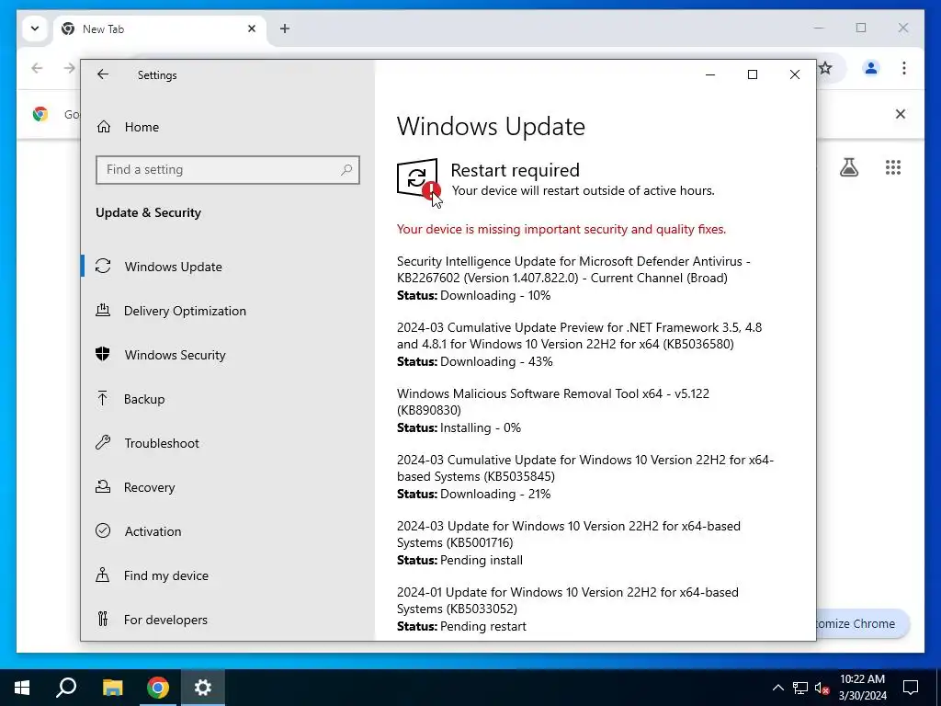Viewport: 941px width, 706px height.
Task: Open taskbar search magnifier
Action: coord(66,688)
